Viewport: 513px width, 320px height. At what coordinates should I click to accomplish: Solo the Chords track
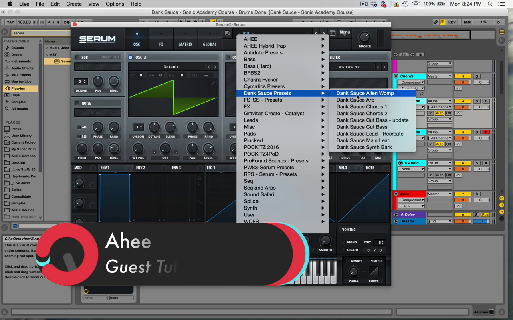point(477,76)
